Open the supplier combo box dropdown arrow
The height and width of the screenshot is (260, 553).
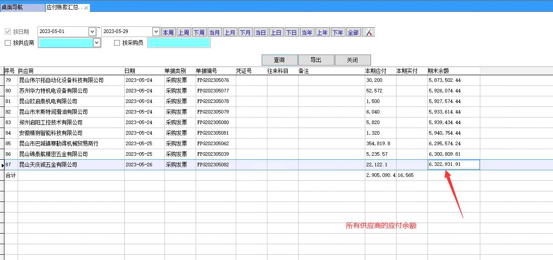coord(97,43)
